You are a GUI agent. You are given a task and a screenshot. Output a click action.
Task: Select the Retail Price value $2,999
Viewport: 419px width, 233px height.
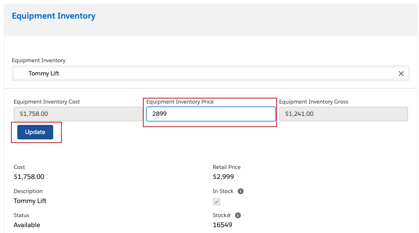223,177
